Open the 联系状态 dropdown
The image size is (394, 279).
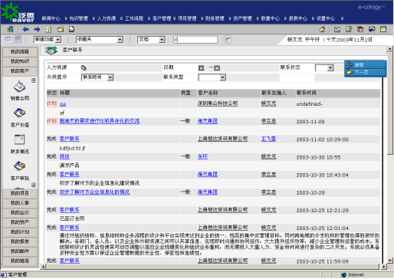pos(330,68)
